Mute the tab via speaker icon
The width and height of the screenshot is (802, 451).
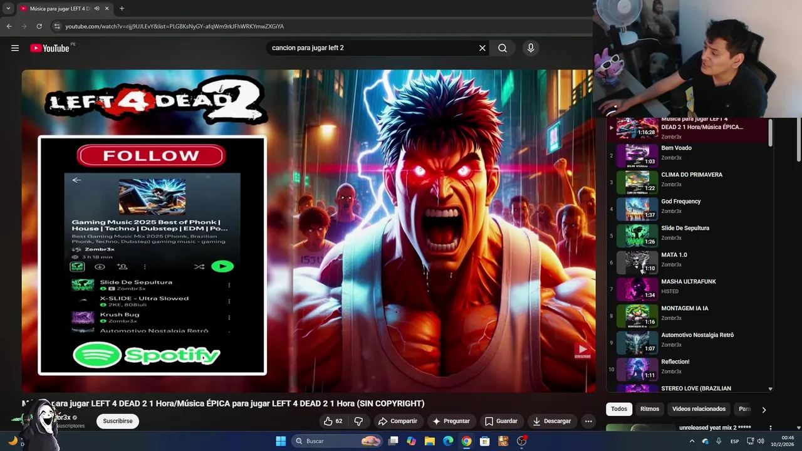point(96,9)
